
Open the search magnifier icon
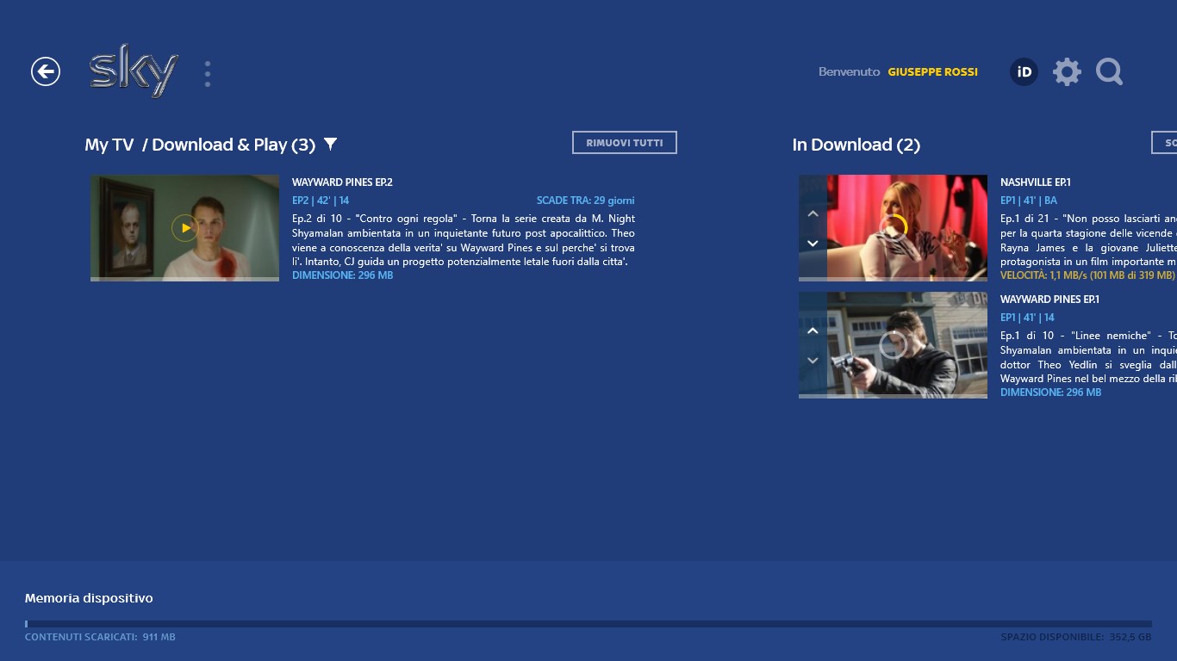[1110, 72]
